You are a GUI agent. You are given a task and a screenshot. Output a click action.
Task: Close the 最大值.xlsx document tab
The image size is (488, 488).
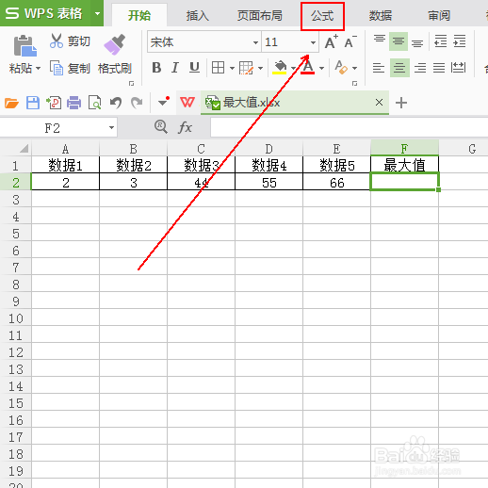click(379, 102)
